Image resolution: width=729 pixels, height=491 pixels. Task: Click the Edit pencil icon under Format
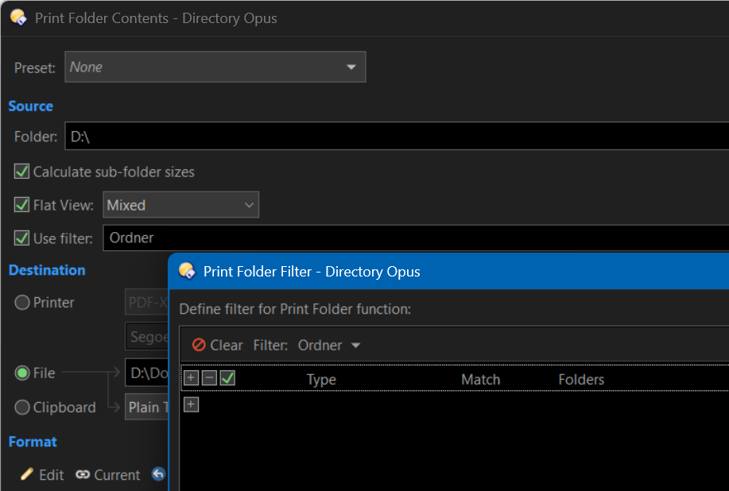(x=27, y=474)
